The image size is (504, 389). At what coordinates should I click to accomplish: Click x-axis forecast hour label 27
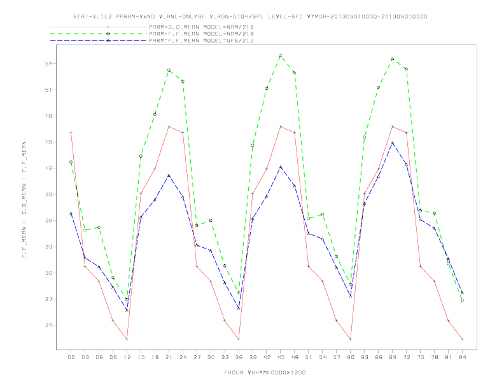click(x=197, y=357)
